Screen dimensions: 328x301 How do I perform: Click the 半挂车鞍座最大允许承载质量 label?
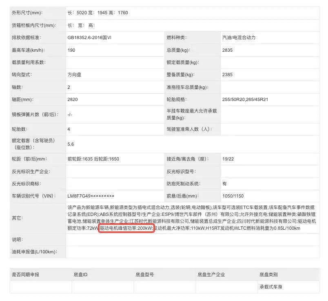192,114
